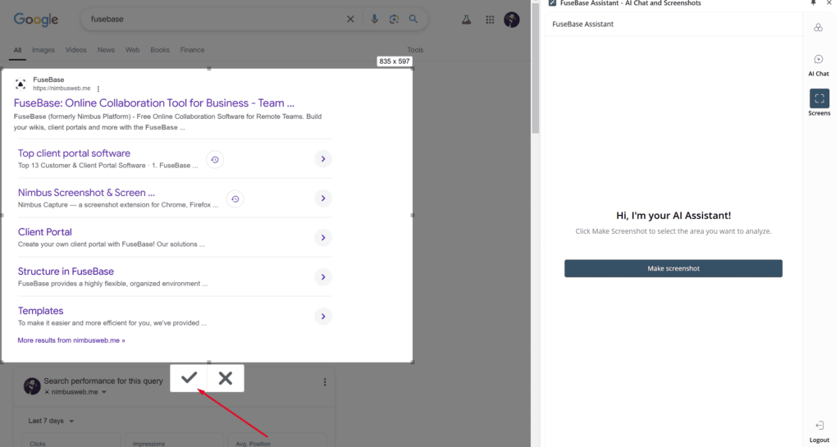Click the Make screenshot button
Screen dimensions: 840x447
click(673, 268)
